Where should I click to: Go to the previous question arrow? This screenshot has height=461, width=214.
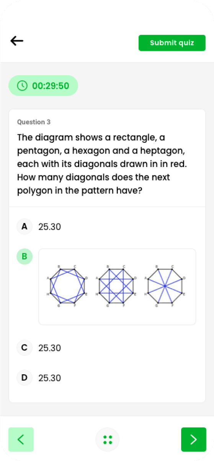pyautogui.click(x=21, y=440)
